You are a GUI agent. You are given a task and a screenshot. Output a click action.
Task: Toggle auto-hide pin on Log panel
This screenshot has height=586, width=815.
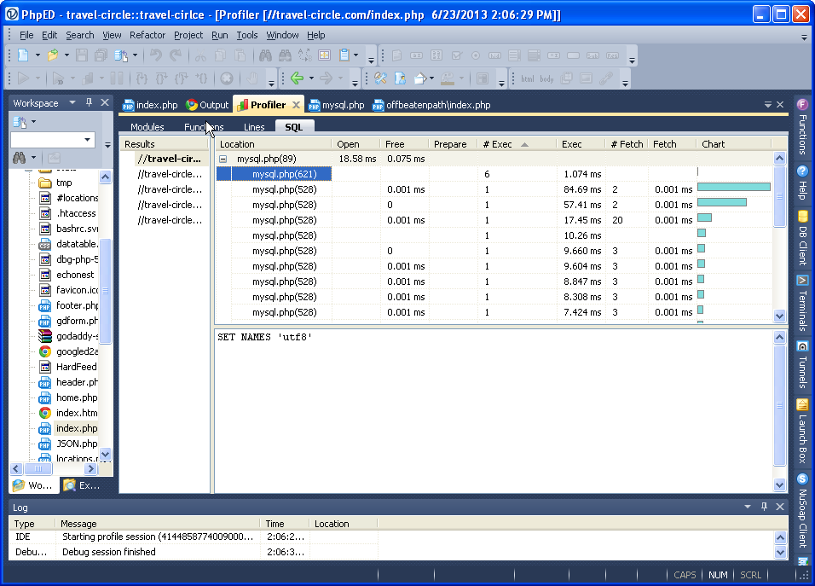click(764, 507)
